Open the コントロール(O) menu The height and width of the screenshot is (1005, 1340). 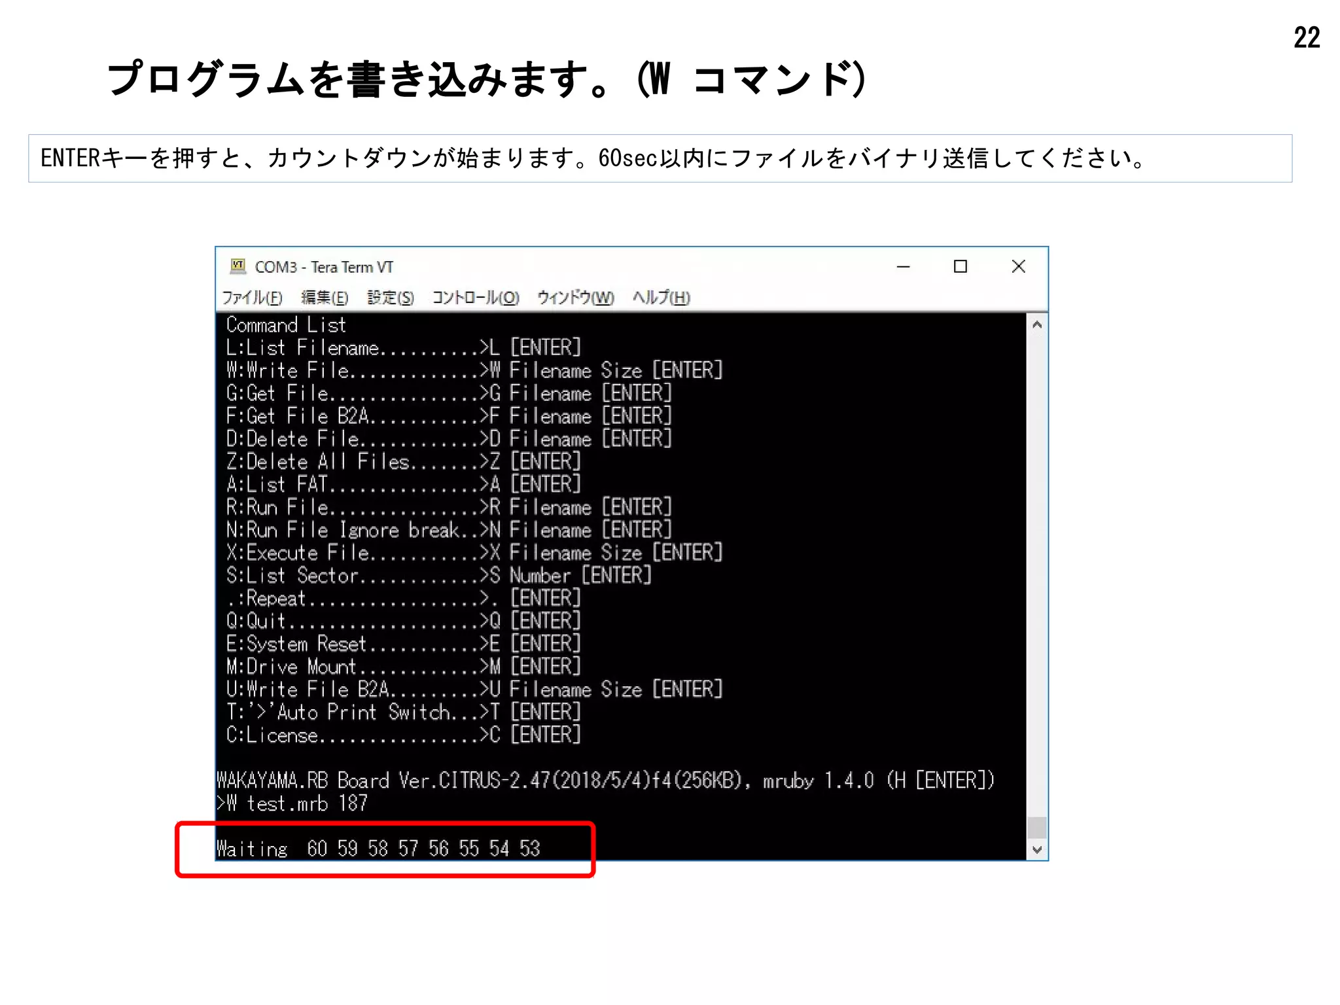476,298
